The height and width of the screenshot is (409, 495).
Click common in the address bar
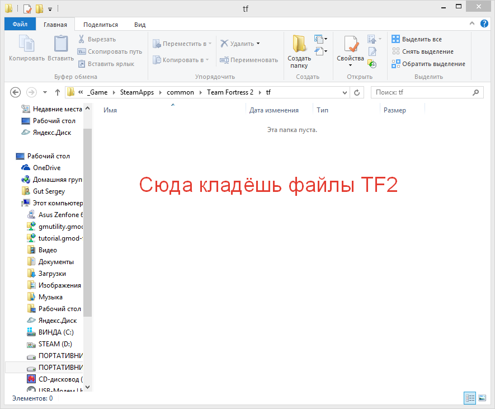(180, 92)
